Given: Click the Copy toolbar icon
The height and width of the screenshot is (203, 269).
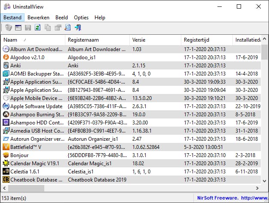Looking at the screenshot, I should [48, 28].
